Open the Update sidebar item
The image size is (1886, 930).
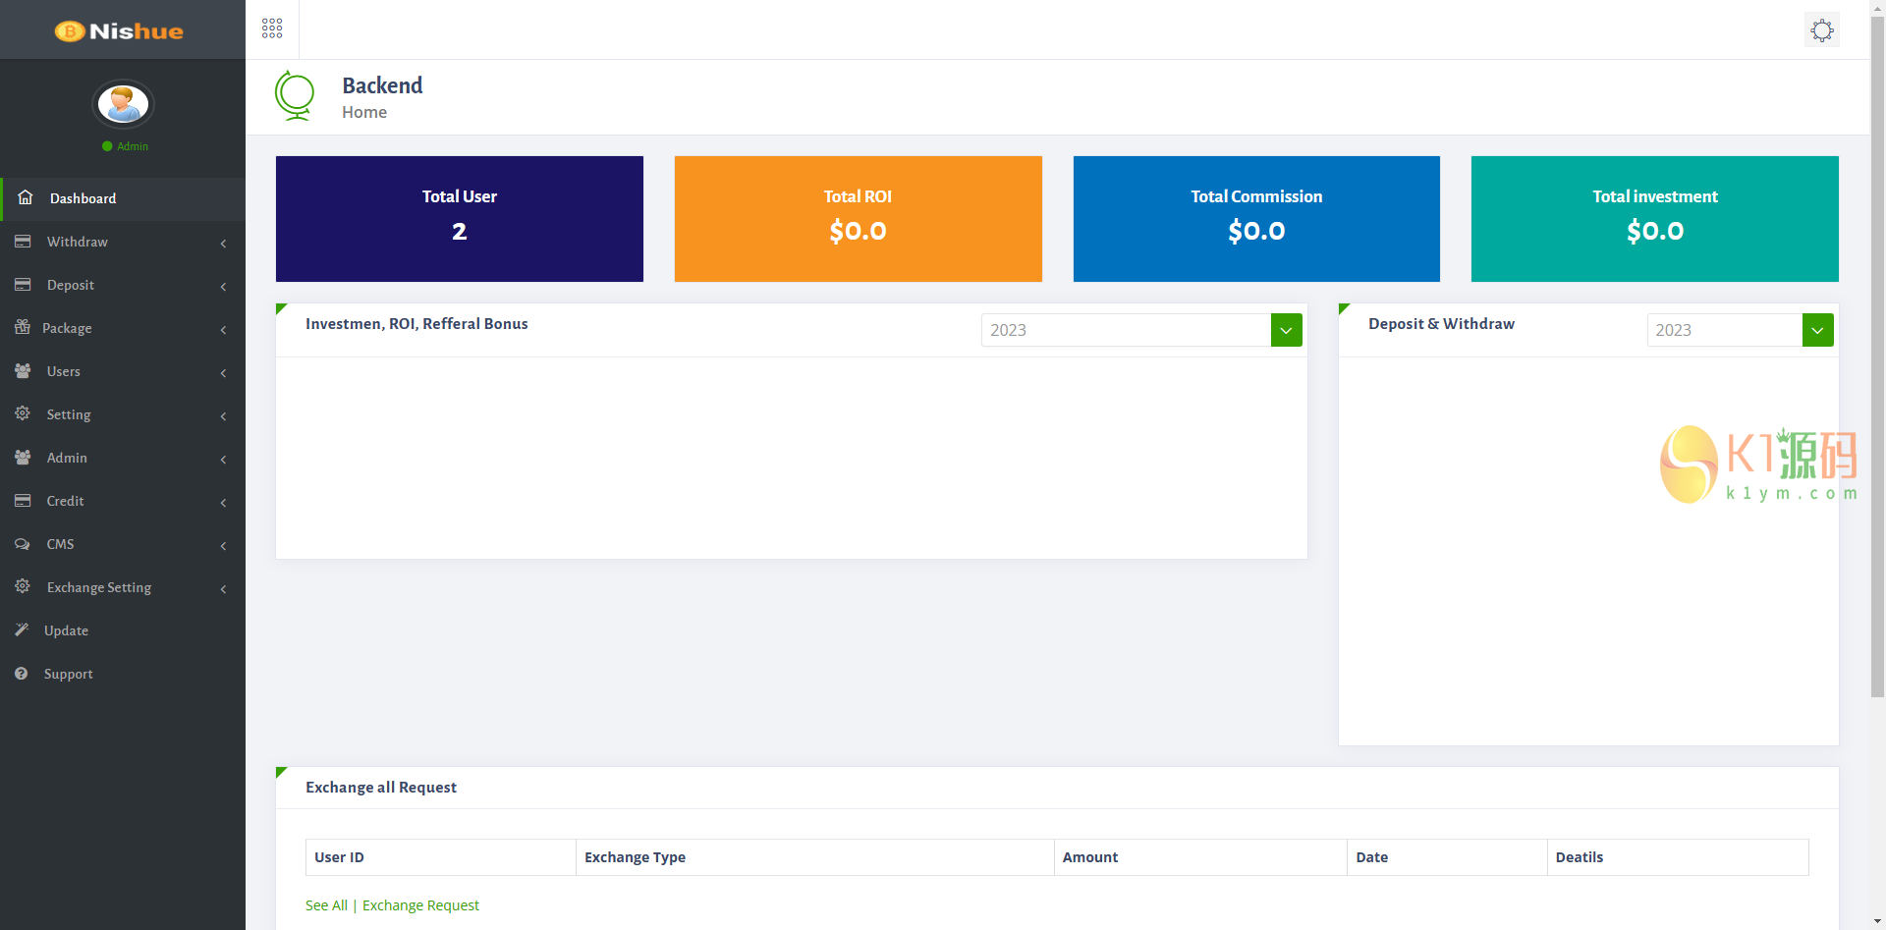(x=123, y=630)
